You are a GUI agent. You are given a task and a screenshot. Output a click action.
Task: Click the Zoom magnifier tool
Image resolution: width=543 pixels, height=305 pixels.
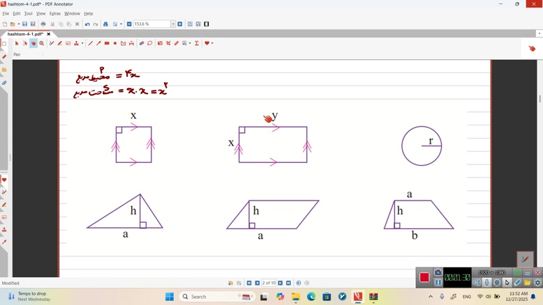coord(42,43)
